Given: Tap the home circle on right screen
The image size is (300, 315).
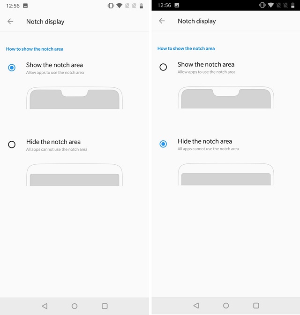Looking at the screenshot, I should (226, 306).
